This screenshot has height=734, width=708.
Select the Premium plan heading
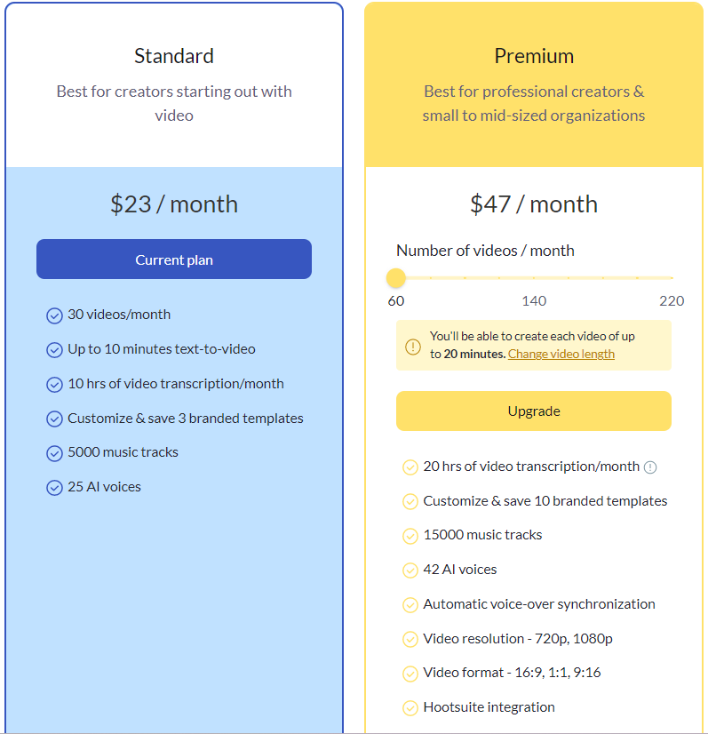pyautogui.click(x=534, y=56)
